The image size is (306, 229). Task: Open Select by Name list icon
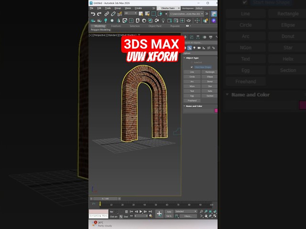147,14
